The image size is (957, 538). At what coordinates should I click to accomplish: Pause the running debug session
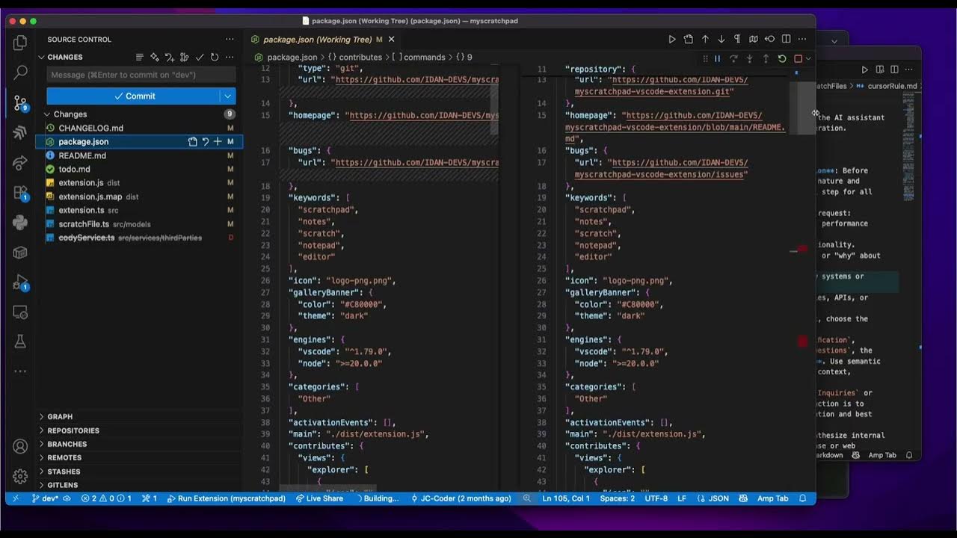pyautogui.click(x=717, y=58)
